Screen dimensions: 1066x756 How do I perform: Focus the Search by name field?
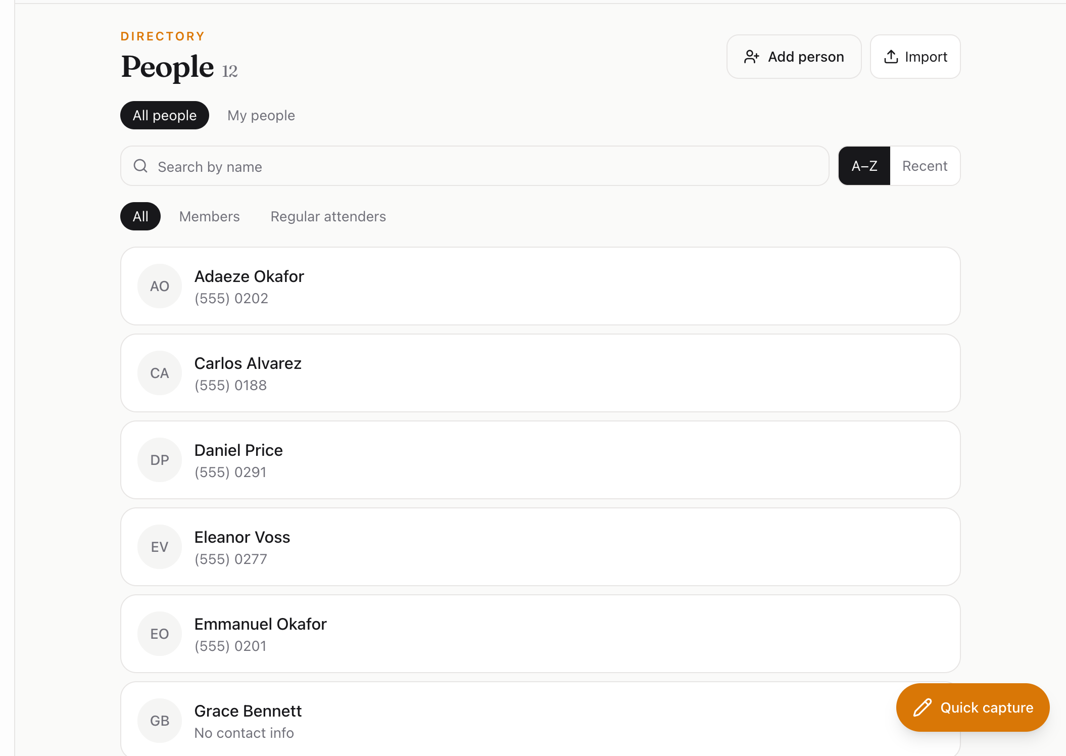[475, 166]
